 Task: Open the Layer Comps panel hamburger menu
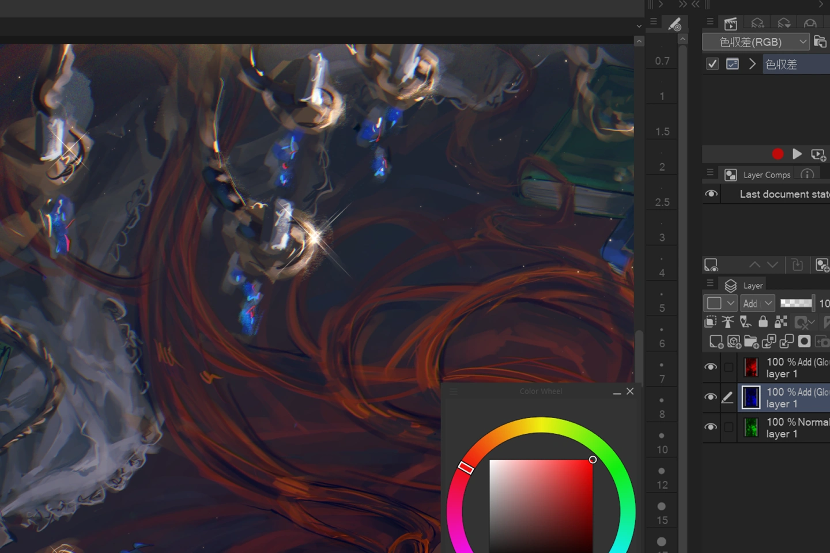[710, 172]
